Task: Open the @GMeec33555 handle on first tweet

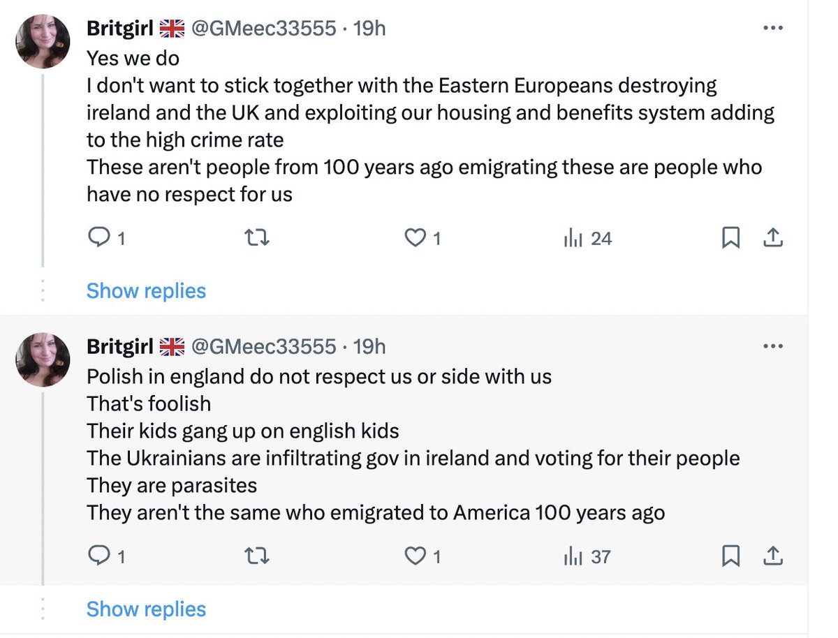Action: pyautogui.click(x=263, y=29)
